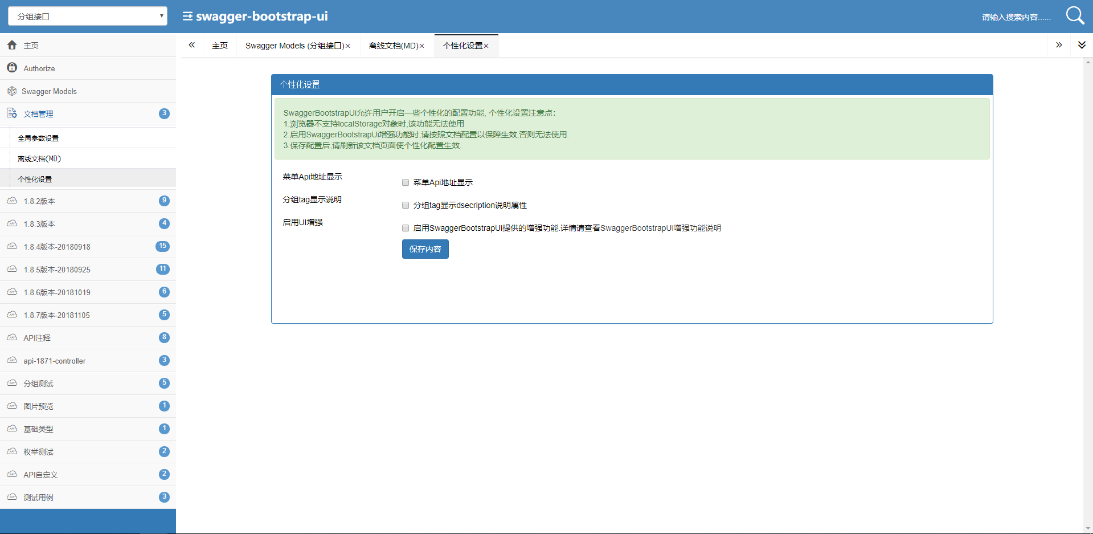Toggle the sidebar menu hamburger icon
Screen dimensions: 1093x534
[187, 17]
